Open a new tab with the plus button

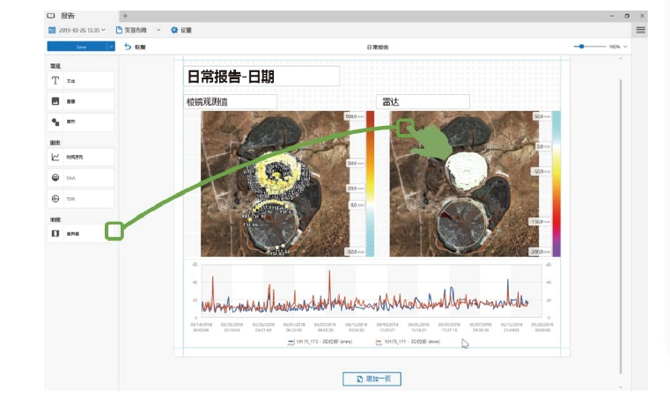125,16
